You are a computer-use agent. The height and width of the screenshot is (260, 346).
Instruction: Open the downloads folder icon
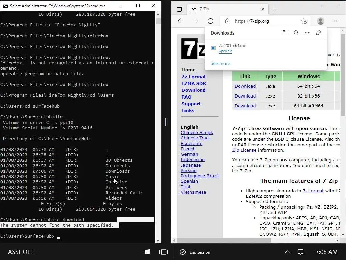(x=285, y=33)
